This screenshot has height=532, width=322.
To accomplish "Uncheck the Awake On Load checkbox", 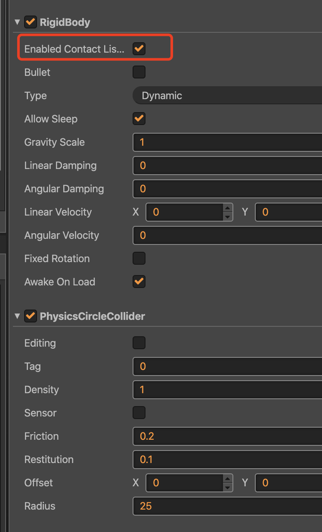I will [x=139, y=282].
